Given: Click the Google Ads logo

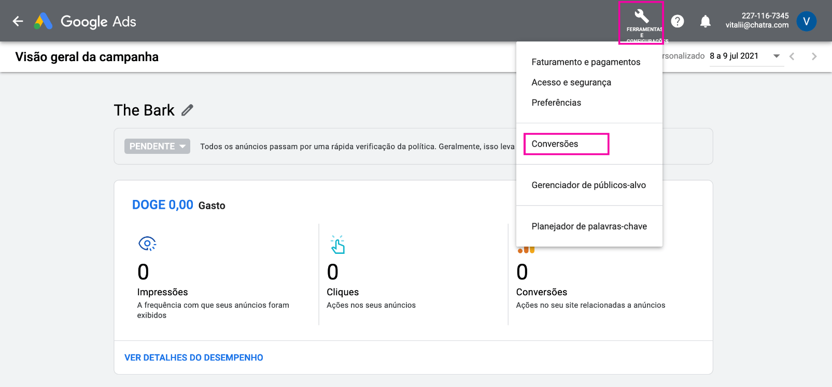Looking at the screenshot, I should pyautogui.click(x=85, y=21).
